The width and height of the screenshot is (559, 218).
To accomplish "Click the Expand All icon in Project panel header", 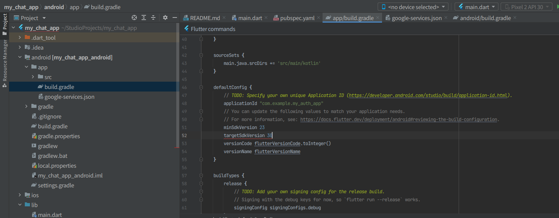I will click(144, 17).
